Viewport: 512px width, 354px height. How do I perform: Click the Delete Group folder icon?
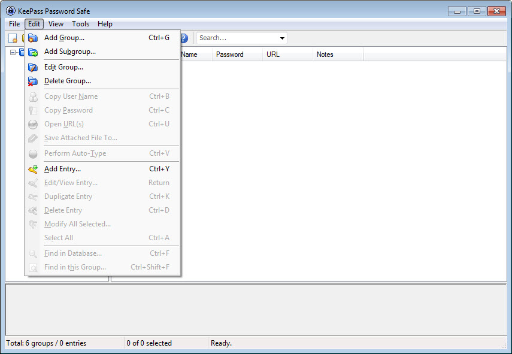coord(33,81)
